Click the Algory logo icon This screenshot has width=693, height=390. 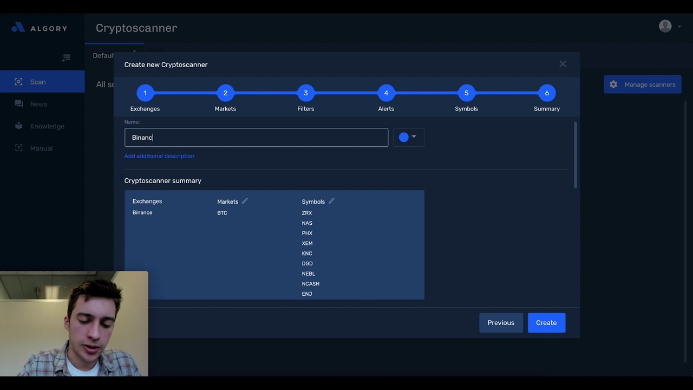18,28
